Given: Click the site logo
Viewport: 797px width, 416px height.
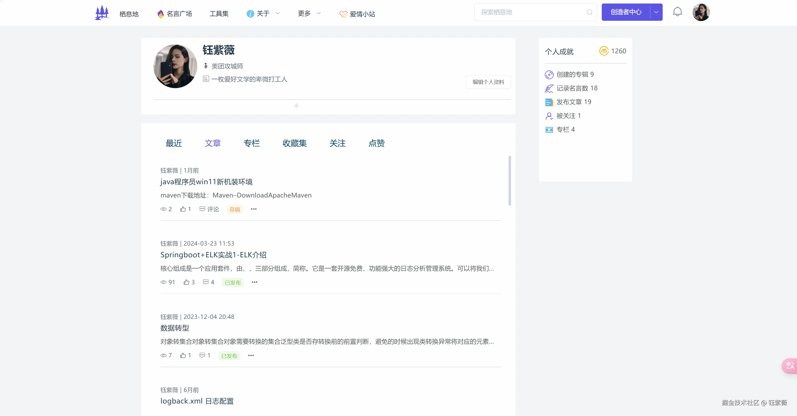Looking at the screenshot, I should [x=102, y=12].
